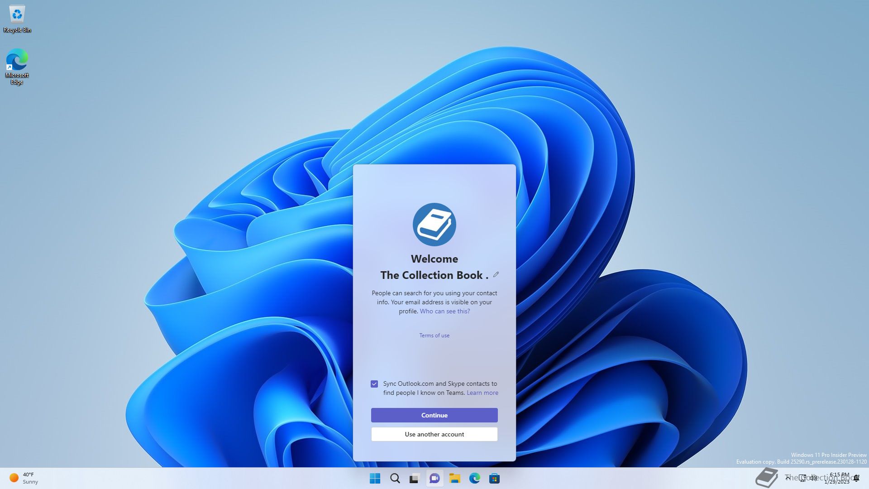Click Use another account button
The height and width of the screenshot is (489, 869).
tap(434, 434)
